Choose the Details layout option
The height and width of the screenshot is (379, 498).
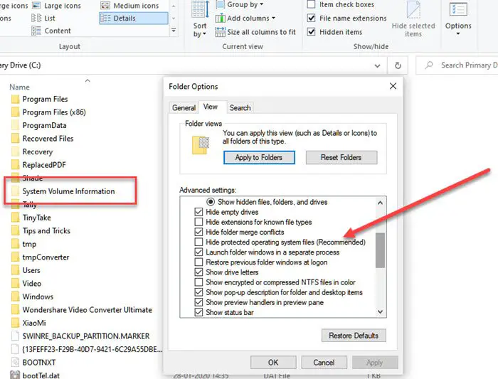[x=134, y=18]
